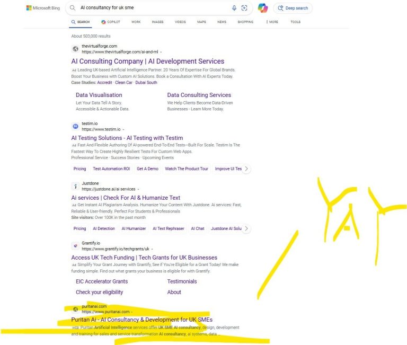This screenshot has width=407, height=345.
Task: Open testim.io URL dropdown arrow
Action: (x=123, y=129)
